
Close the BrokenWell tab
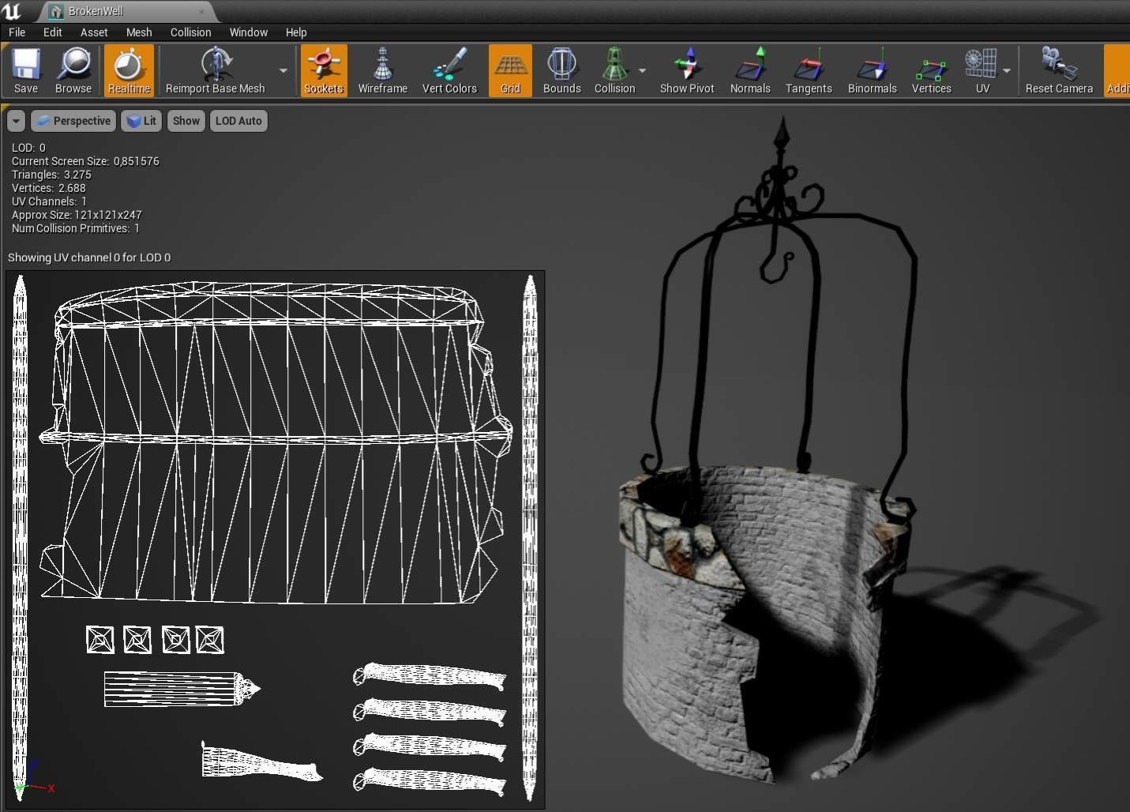coord(202,11)
